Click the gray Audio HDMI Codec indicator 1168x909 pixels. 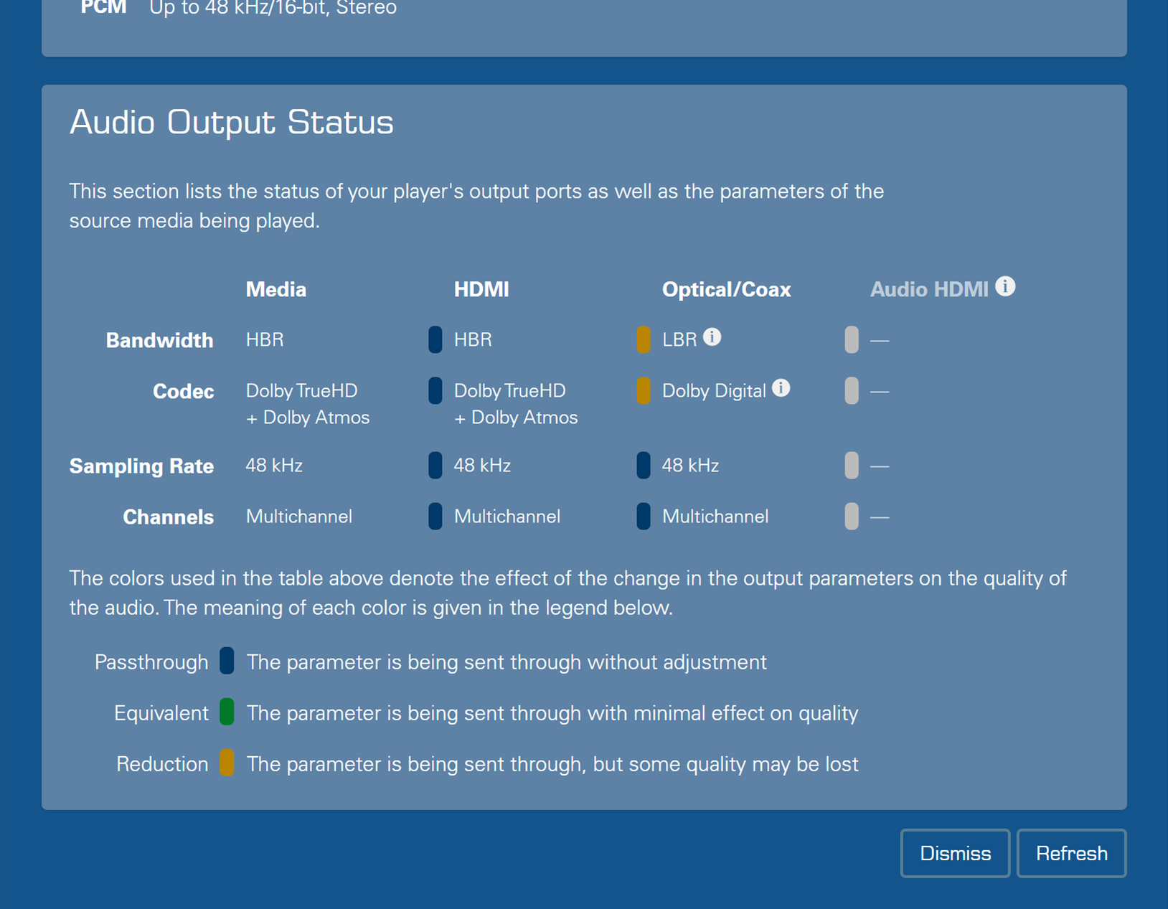[x=852, y=391]
